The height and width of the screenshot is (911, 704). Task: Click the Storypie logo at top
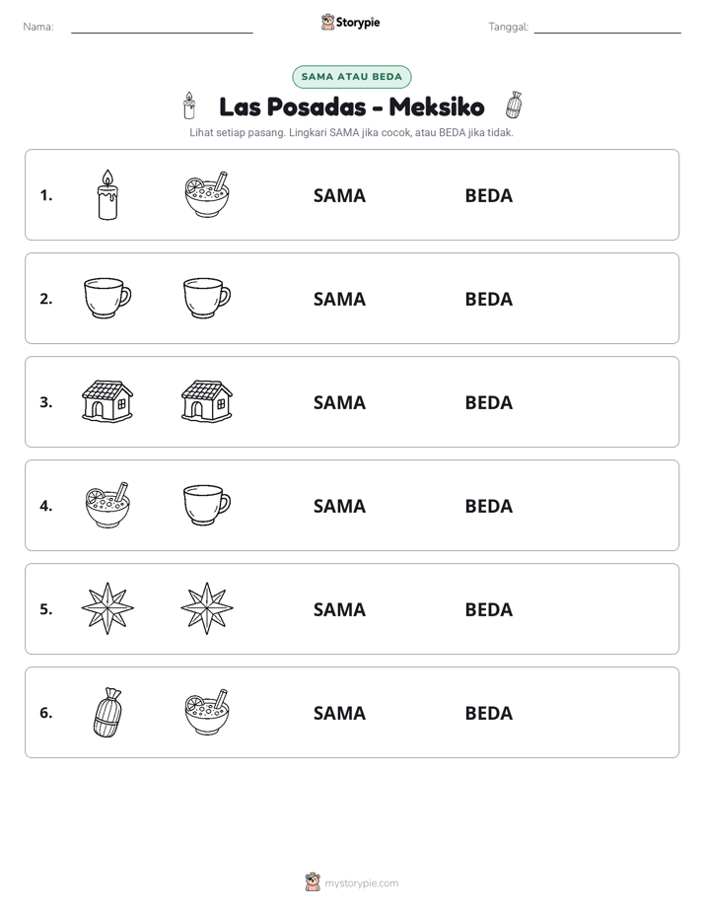pos(350,22)
